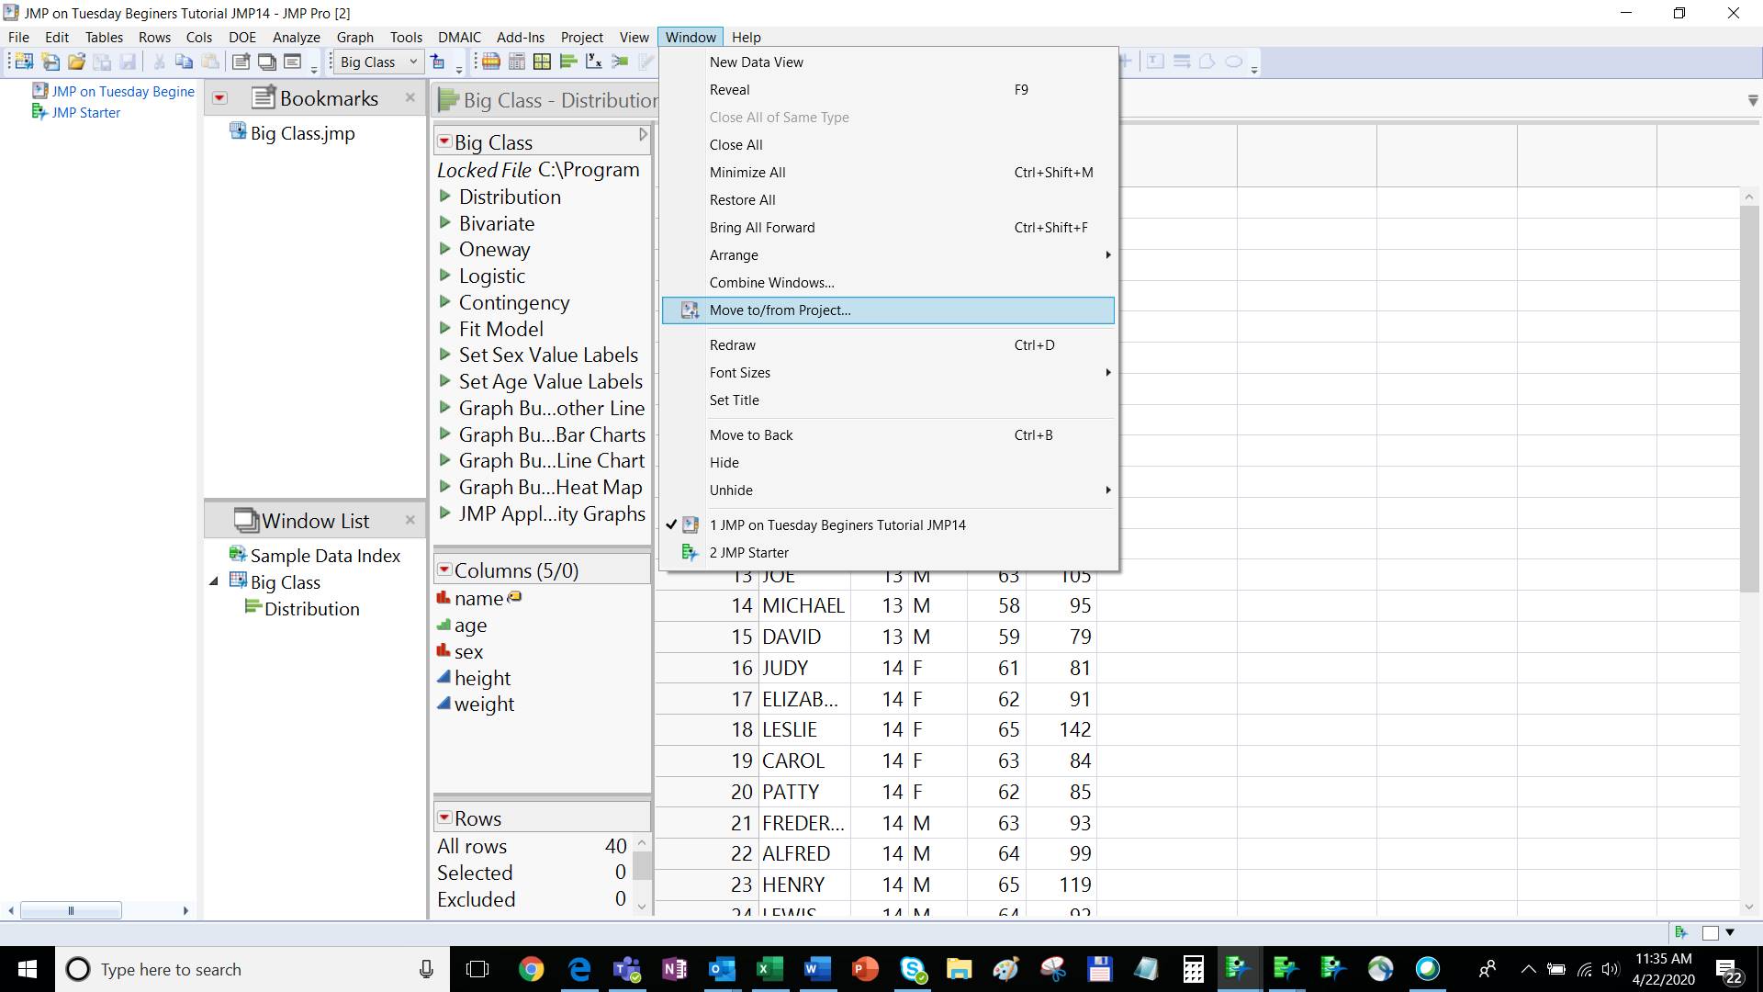Check window 2 JMP Starter in the menu

[x=748, y=552]
